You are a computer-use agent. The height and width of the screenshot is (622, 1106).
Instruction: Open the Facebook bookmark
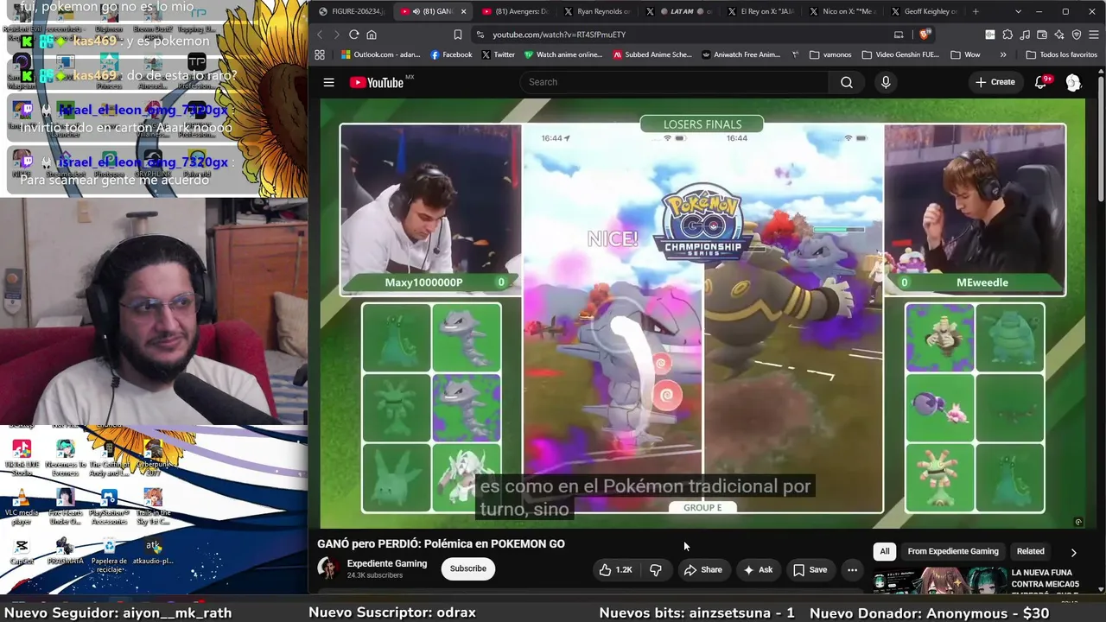[451, 54]
